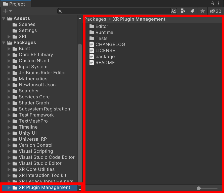The width and height of the screenshot is (224, 193).
Task: Open the Project panel three-dot menu
Action: pos(219,4)
